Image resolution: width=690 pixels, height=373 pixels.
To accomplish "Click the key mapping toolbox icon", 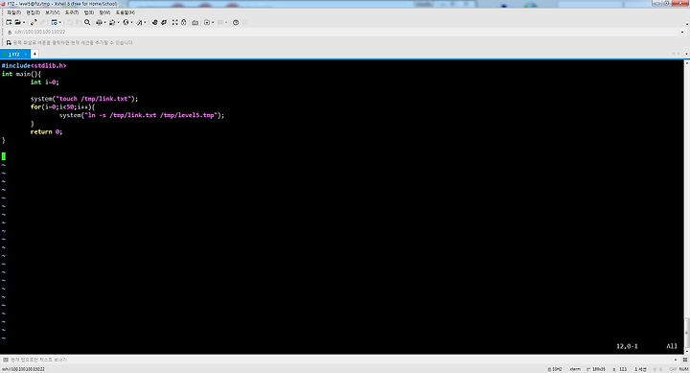I will (195, 22).
